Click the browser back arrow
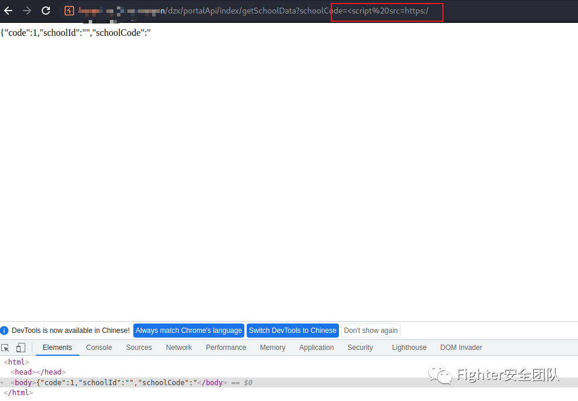Viewport: 578px width, 401px height. click(x=8, y=11)
